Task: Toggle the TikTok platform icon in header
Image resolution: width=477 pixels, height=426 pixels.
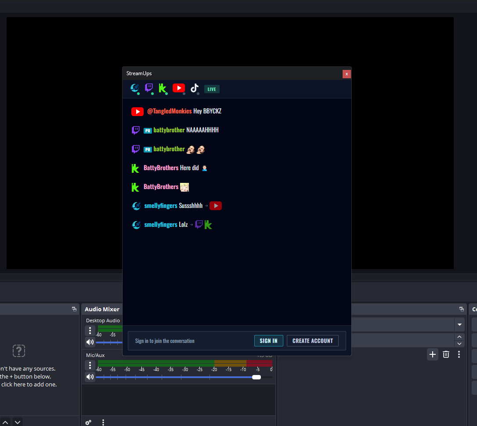Action: 195,88
